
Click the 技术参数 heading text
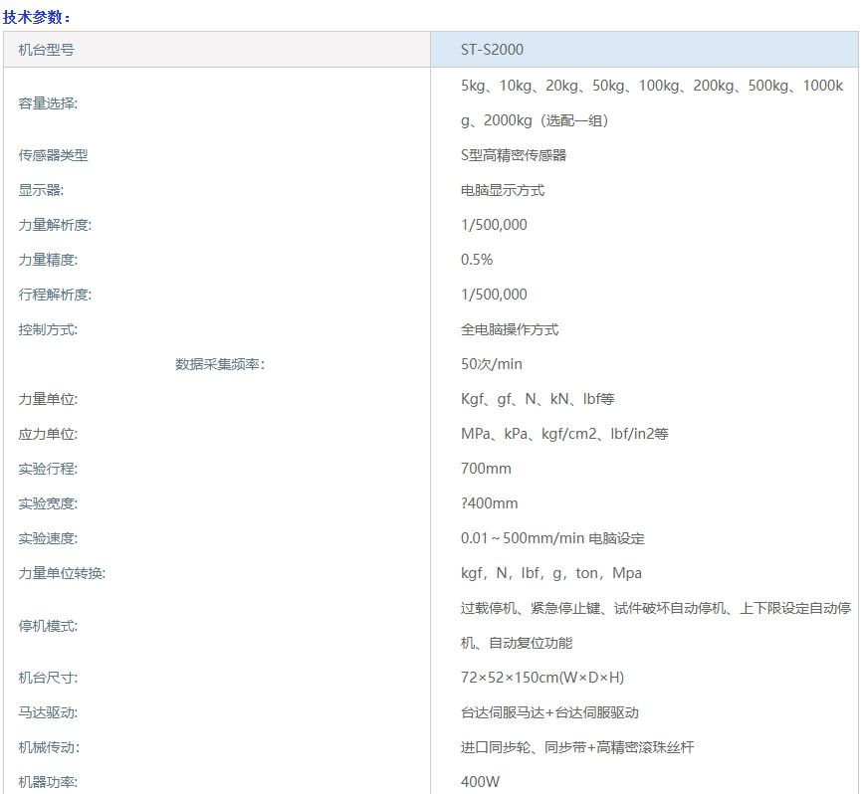point(37,17)
